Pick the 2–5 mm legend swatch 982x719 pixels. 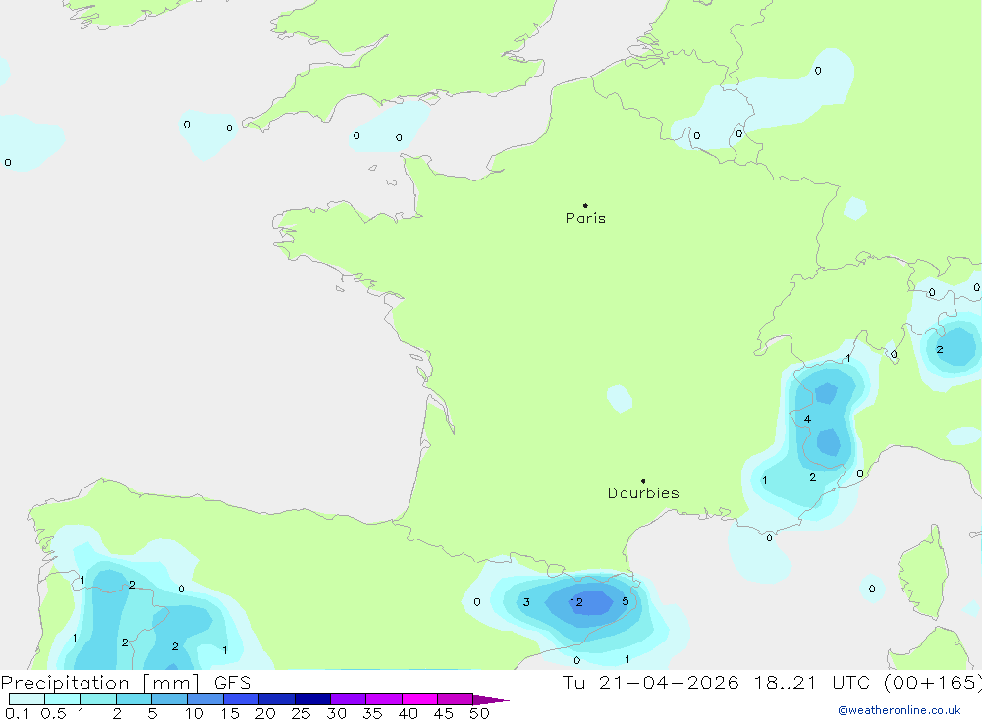(134, 699)
